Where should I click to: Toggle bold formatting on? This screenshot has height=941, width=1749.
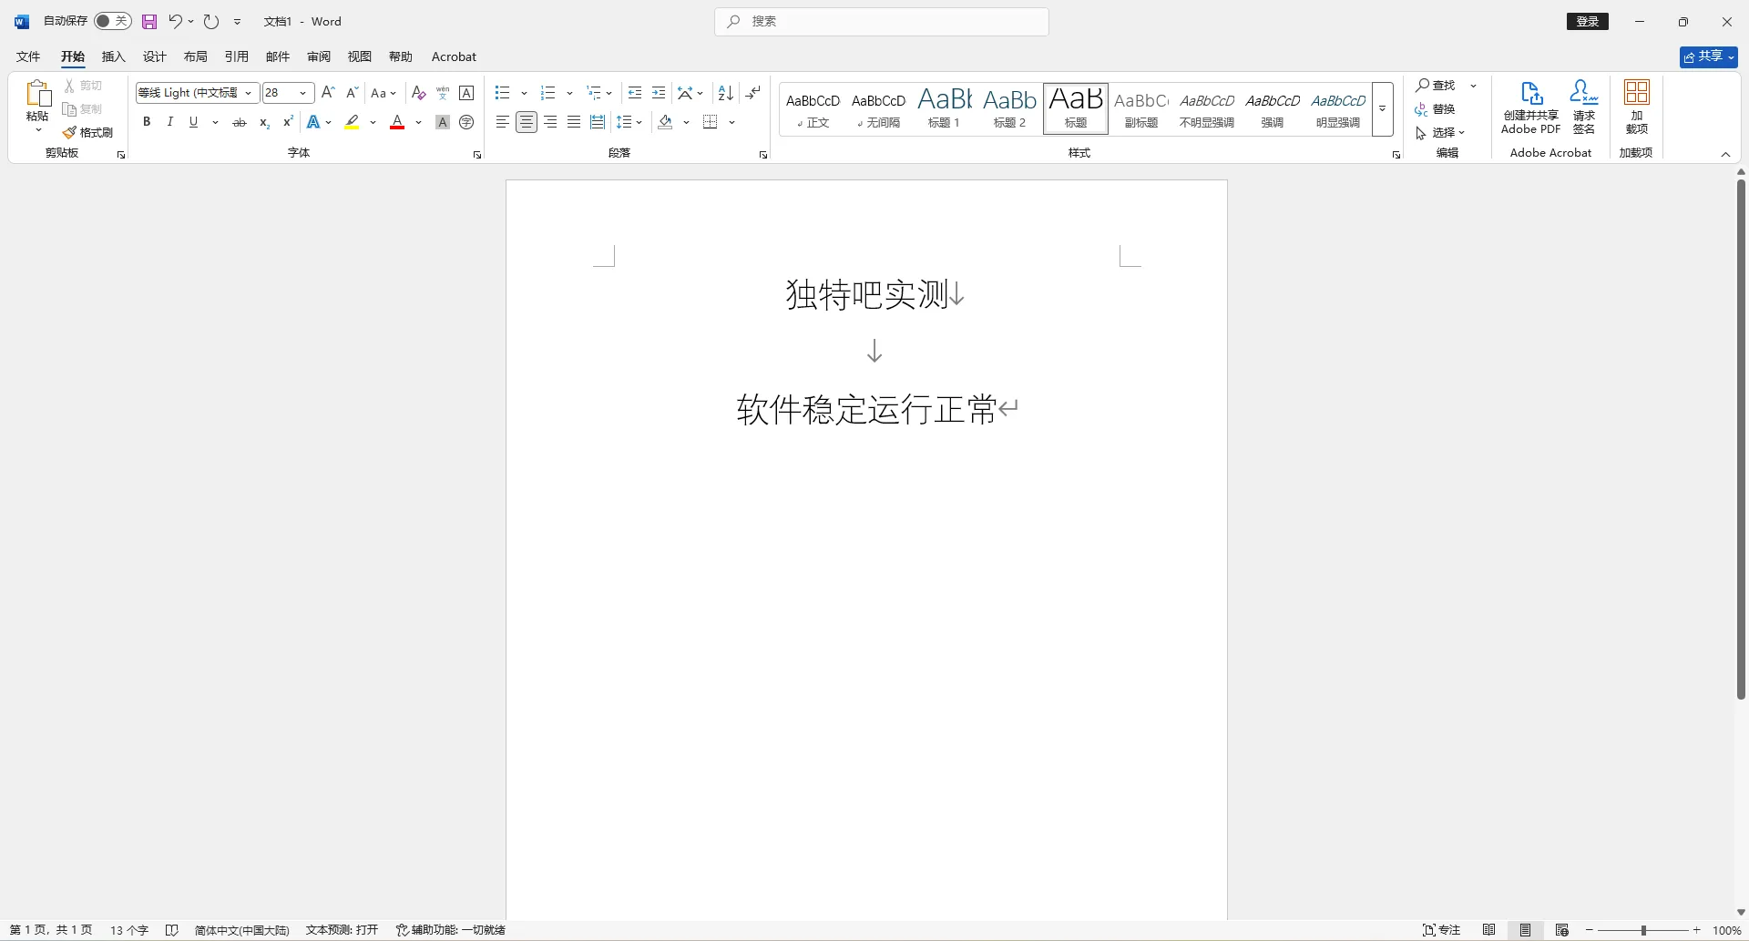(146, 121)
